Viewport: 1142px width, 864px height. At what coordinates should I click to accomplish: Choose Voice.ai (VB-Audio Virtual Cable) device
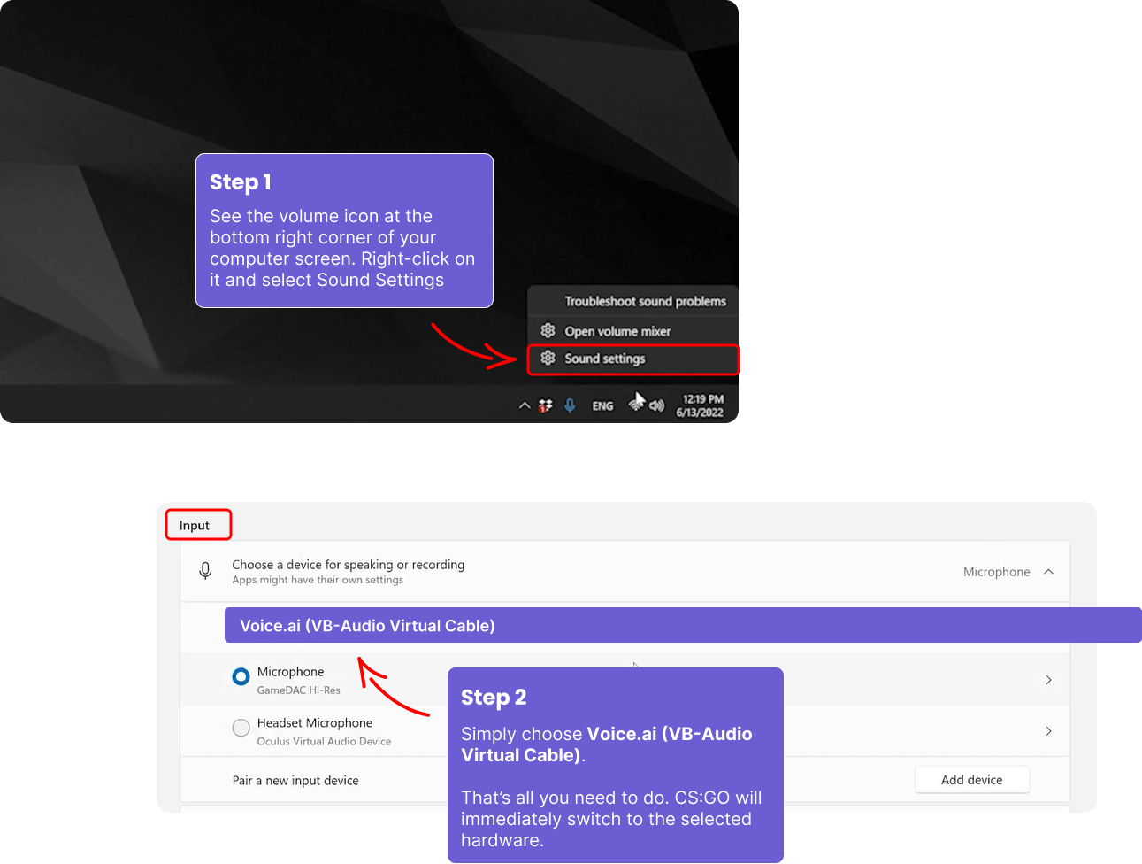pos(683,625)
